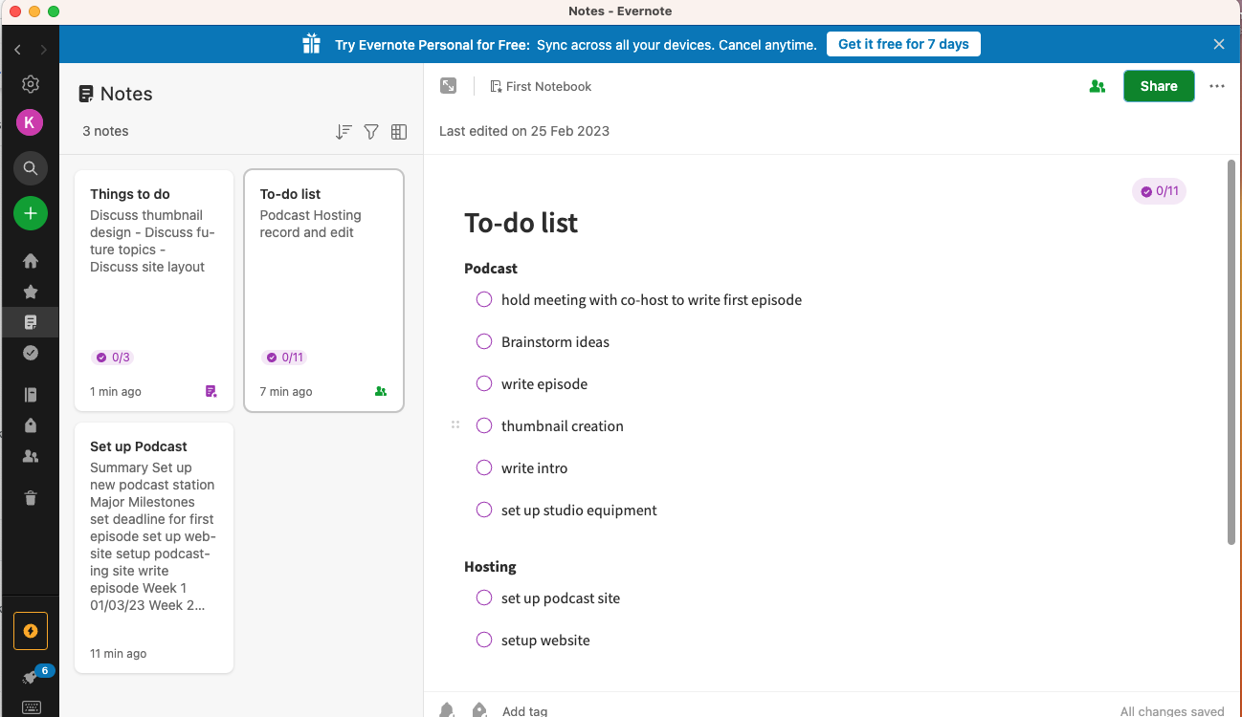Open Notes icon in the sidebar
The image size is (1242, 717).
pos(31,322)
